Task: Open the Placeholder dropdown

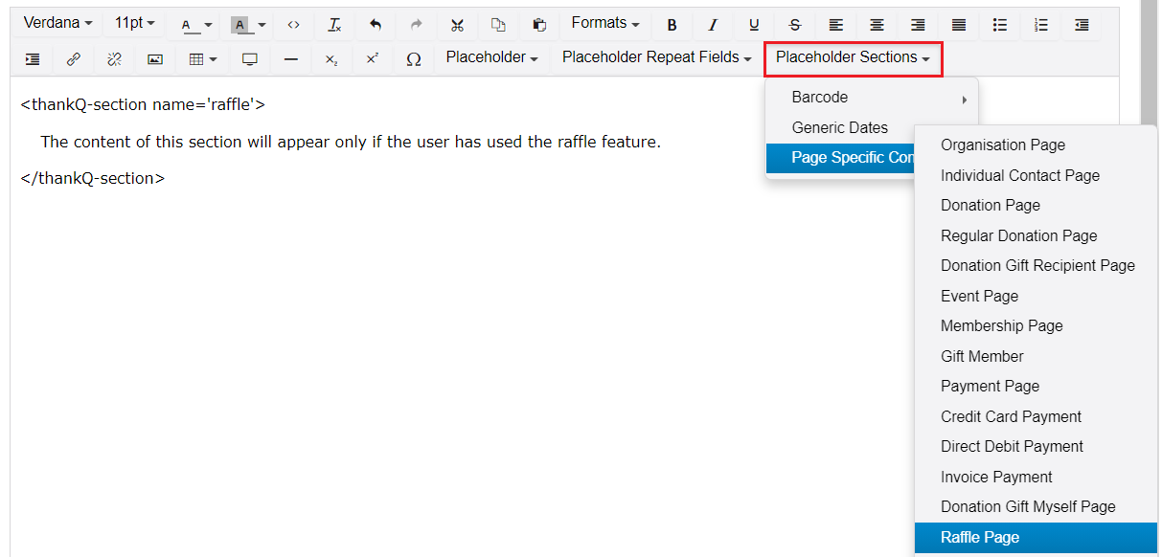Action: point(491,58)
